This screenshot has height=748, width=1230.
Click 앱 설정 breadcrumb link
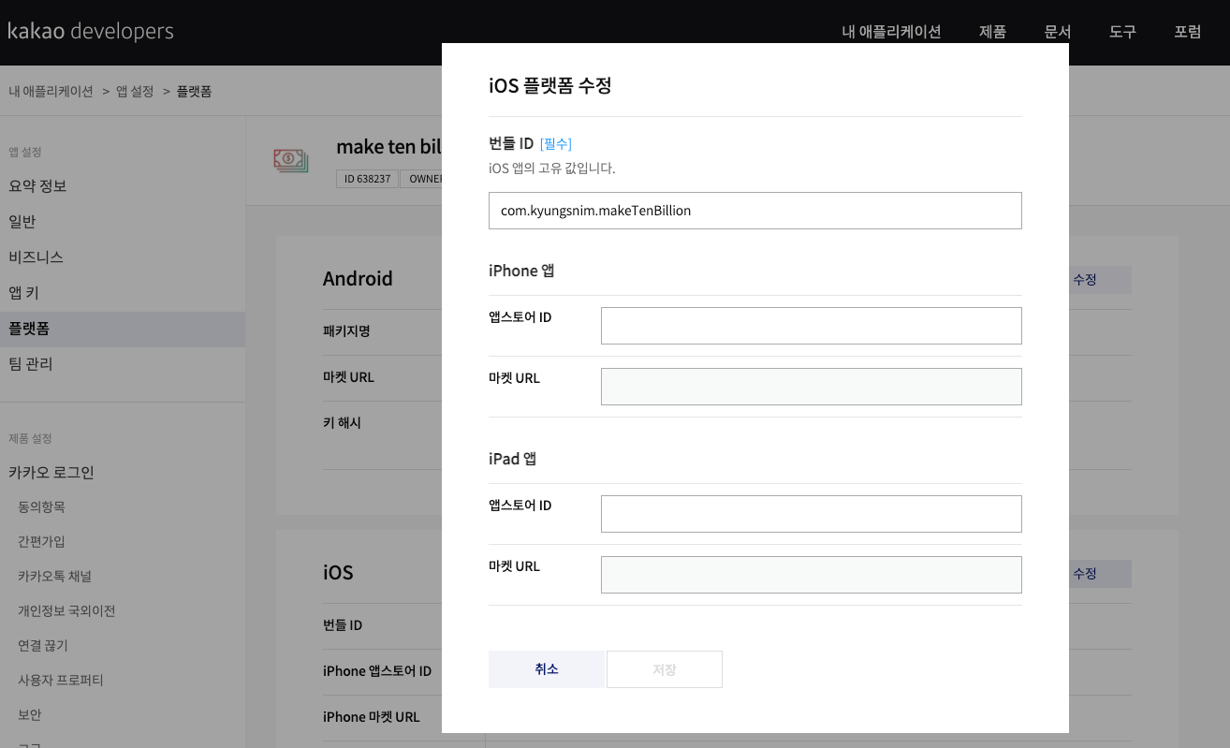tap(135, 92)
